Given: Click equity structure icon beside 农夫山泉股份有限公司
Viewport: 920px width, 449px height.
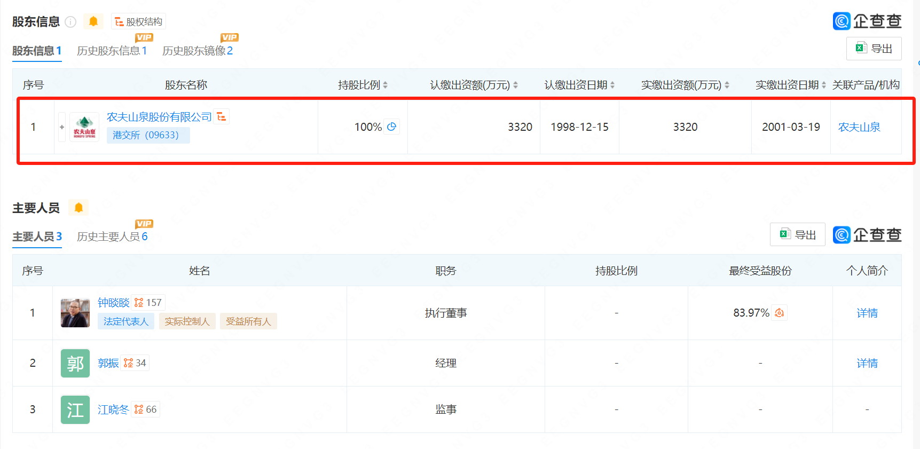Looking at the screenshot, I should (x=222, y=116).
